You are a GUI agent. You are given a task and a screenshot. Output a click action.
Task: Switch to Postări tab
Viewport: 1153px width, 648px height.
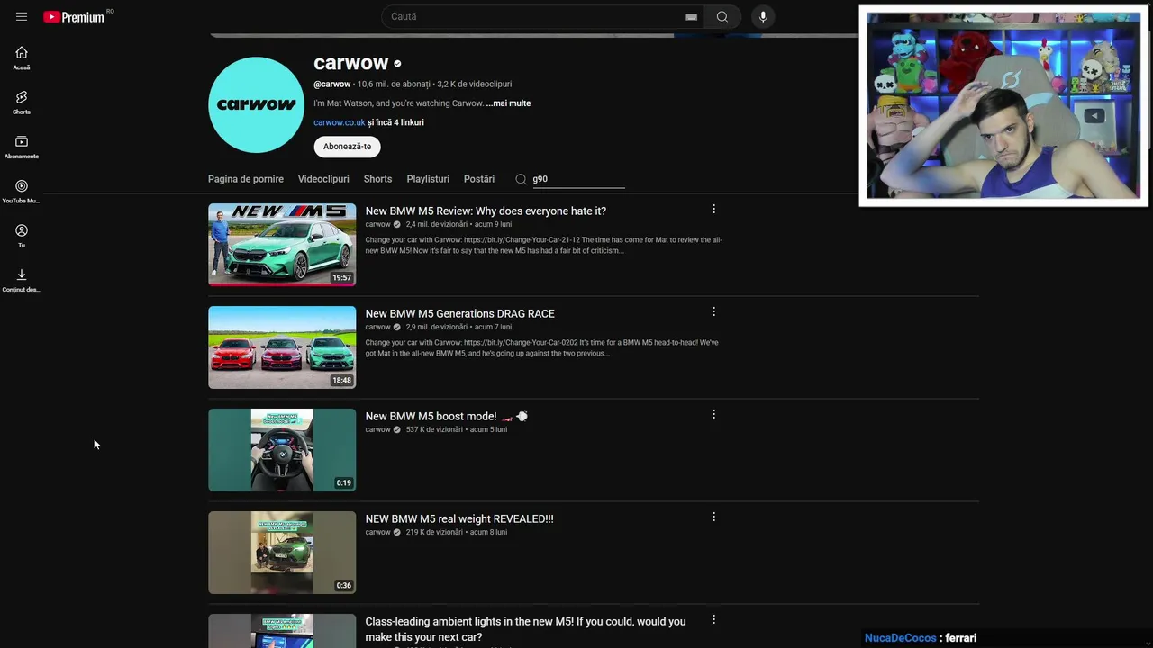(x=479, y=179)
